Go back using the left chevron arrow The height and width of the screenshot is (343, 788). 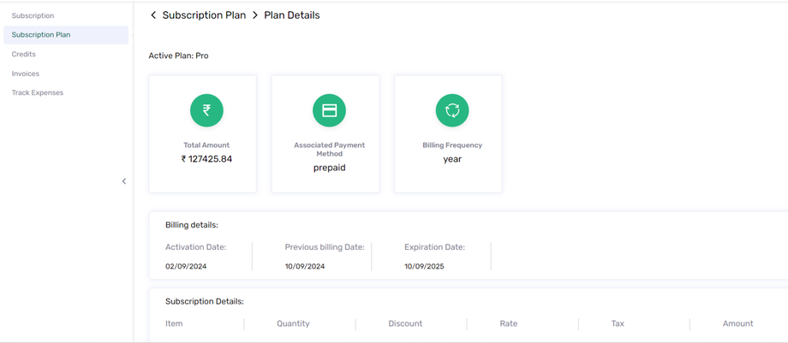tap(153, 15)
